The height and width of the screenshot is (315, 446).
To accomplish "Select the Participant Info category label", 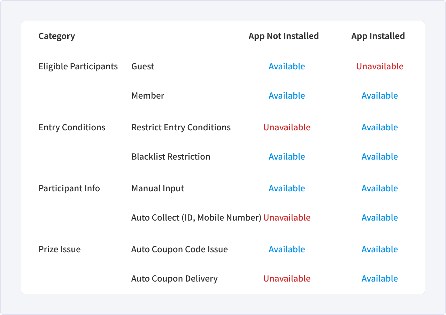I will tap(69, 188).
